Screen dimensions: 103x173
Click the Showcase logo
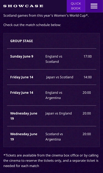(x=23, y=6)
